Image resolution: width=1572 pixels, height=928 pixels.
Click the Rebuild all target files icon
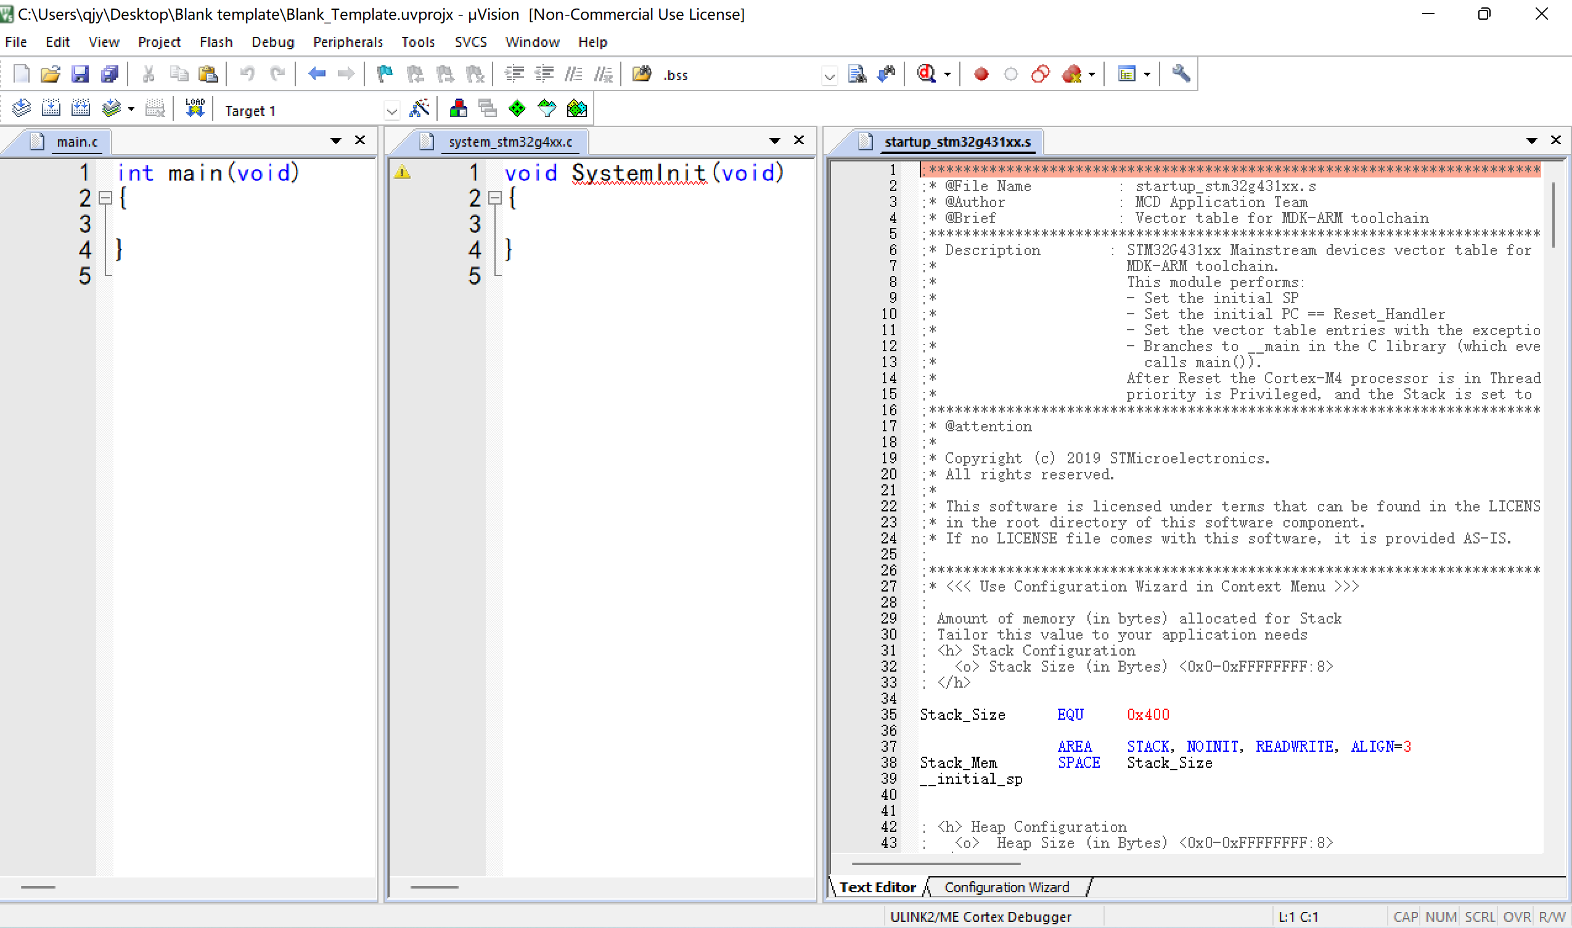click(81, 109)
